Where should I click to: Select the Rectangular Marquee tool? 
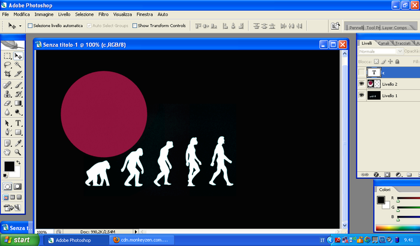(7, 56)
